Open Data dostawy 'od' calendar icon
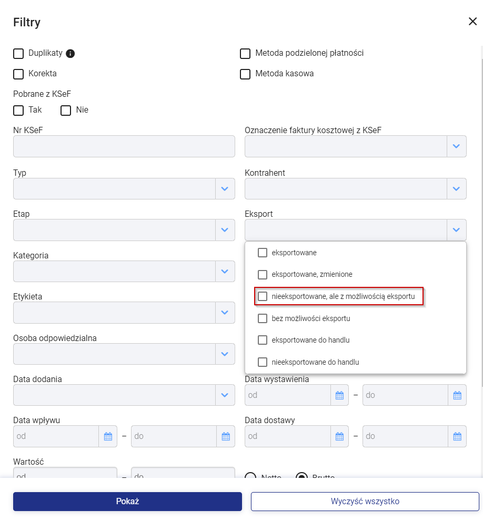Viewport: 483px width, 520px height. [x=339, y=436]
